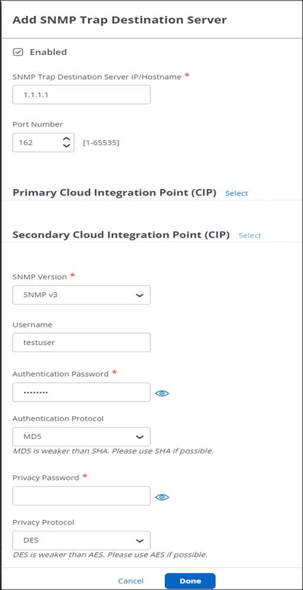Select a Secondary Cloud Integration Point

[x=250, y=236]
